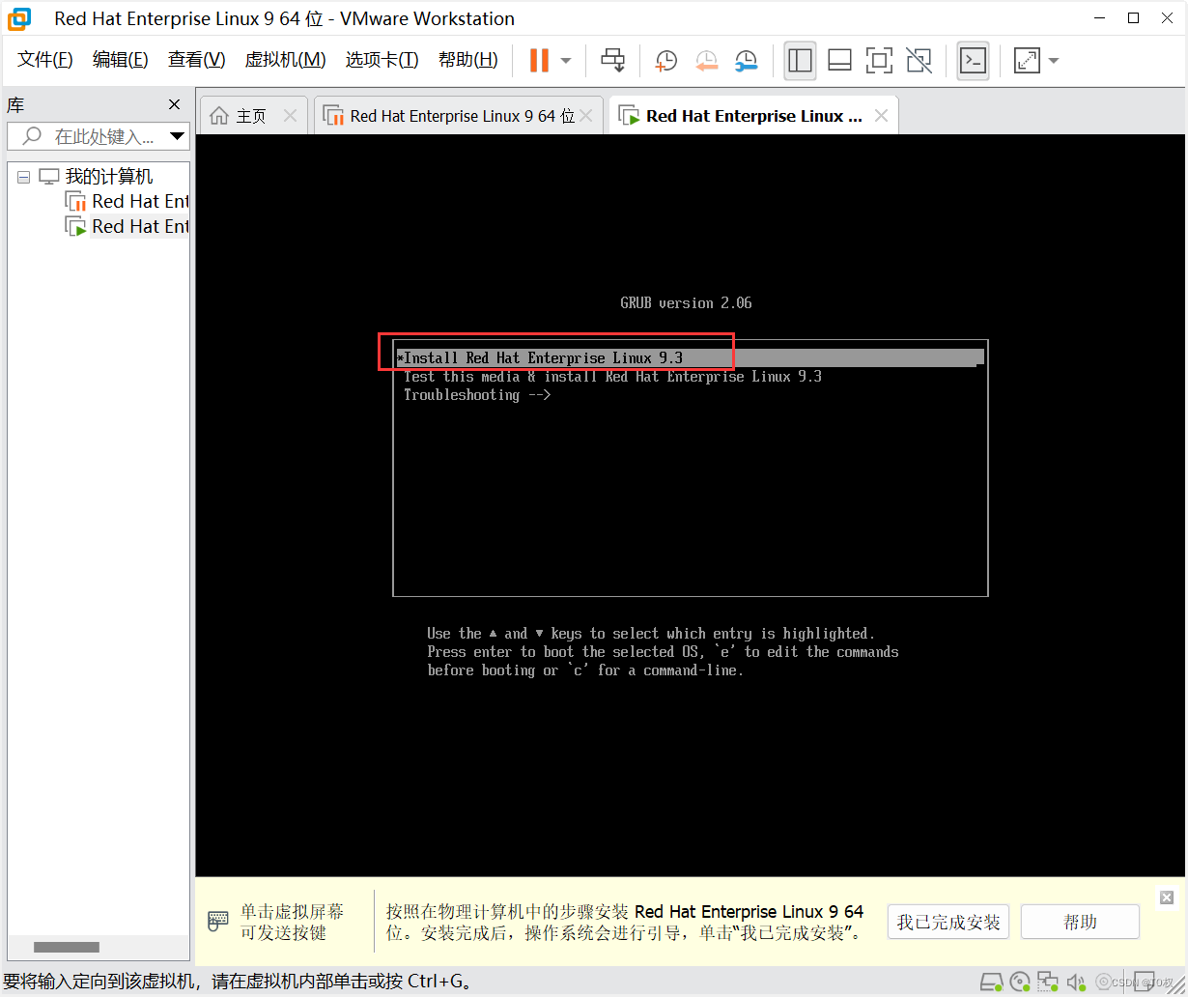Collapse the 我的计算机 tree node
The width and height of the screenshot is (1188, 997).
(23, 177)
